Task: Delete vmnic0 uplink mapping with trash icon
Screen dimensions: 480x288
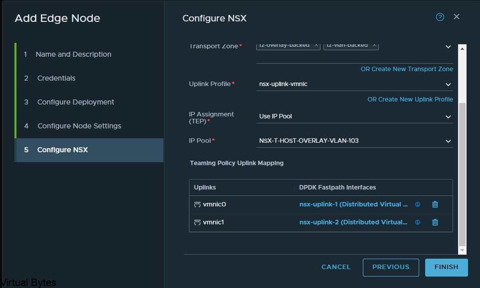Action: click(435, 204)
